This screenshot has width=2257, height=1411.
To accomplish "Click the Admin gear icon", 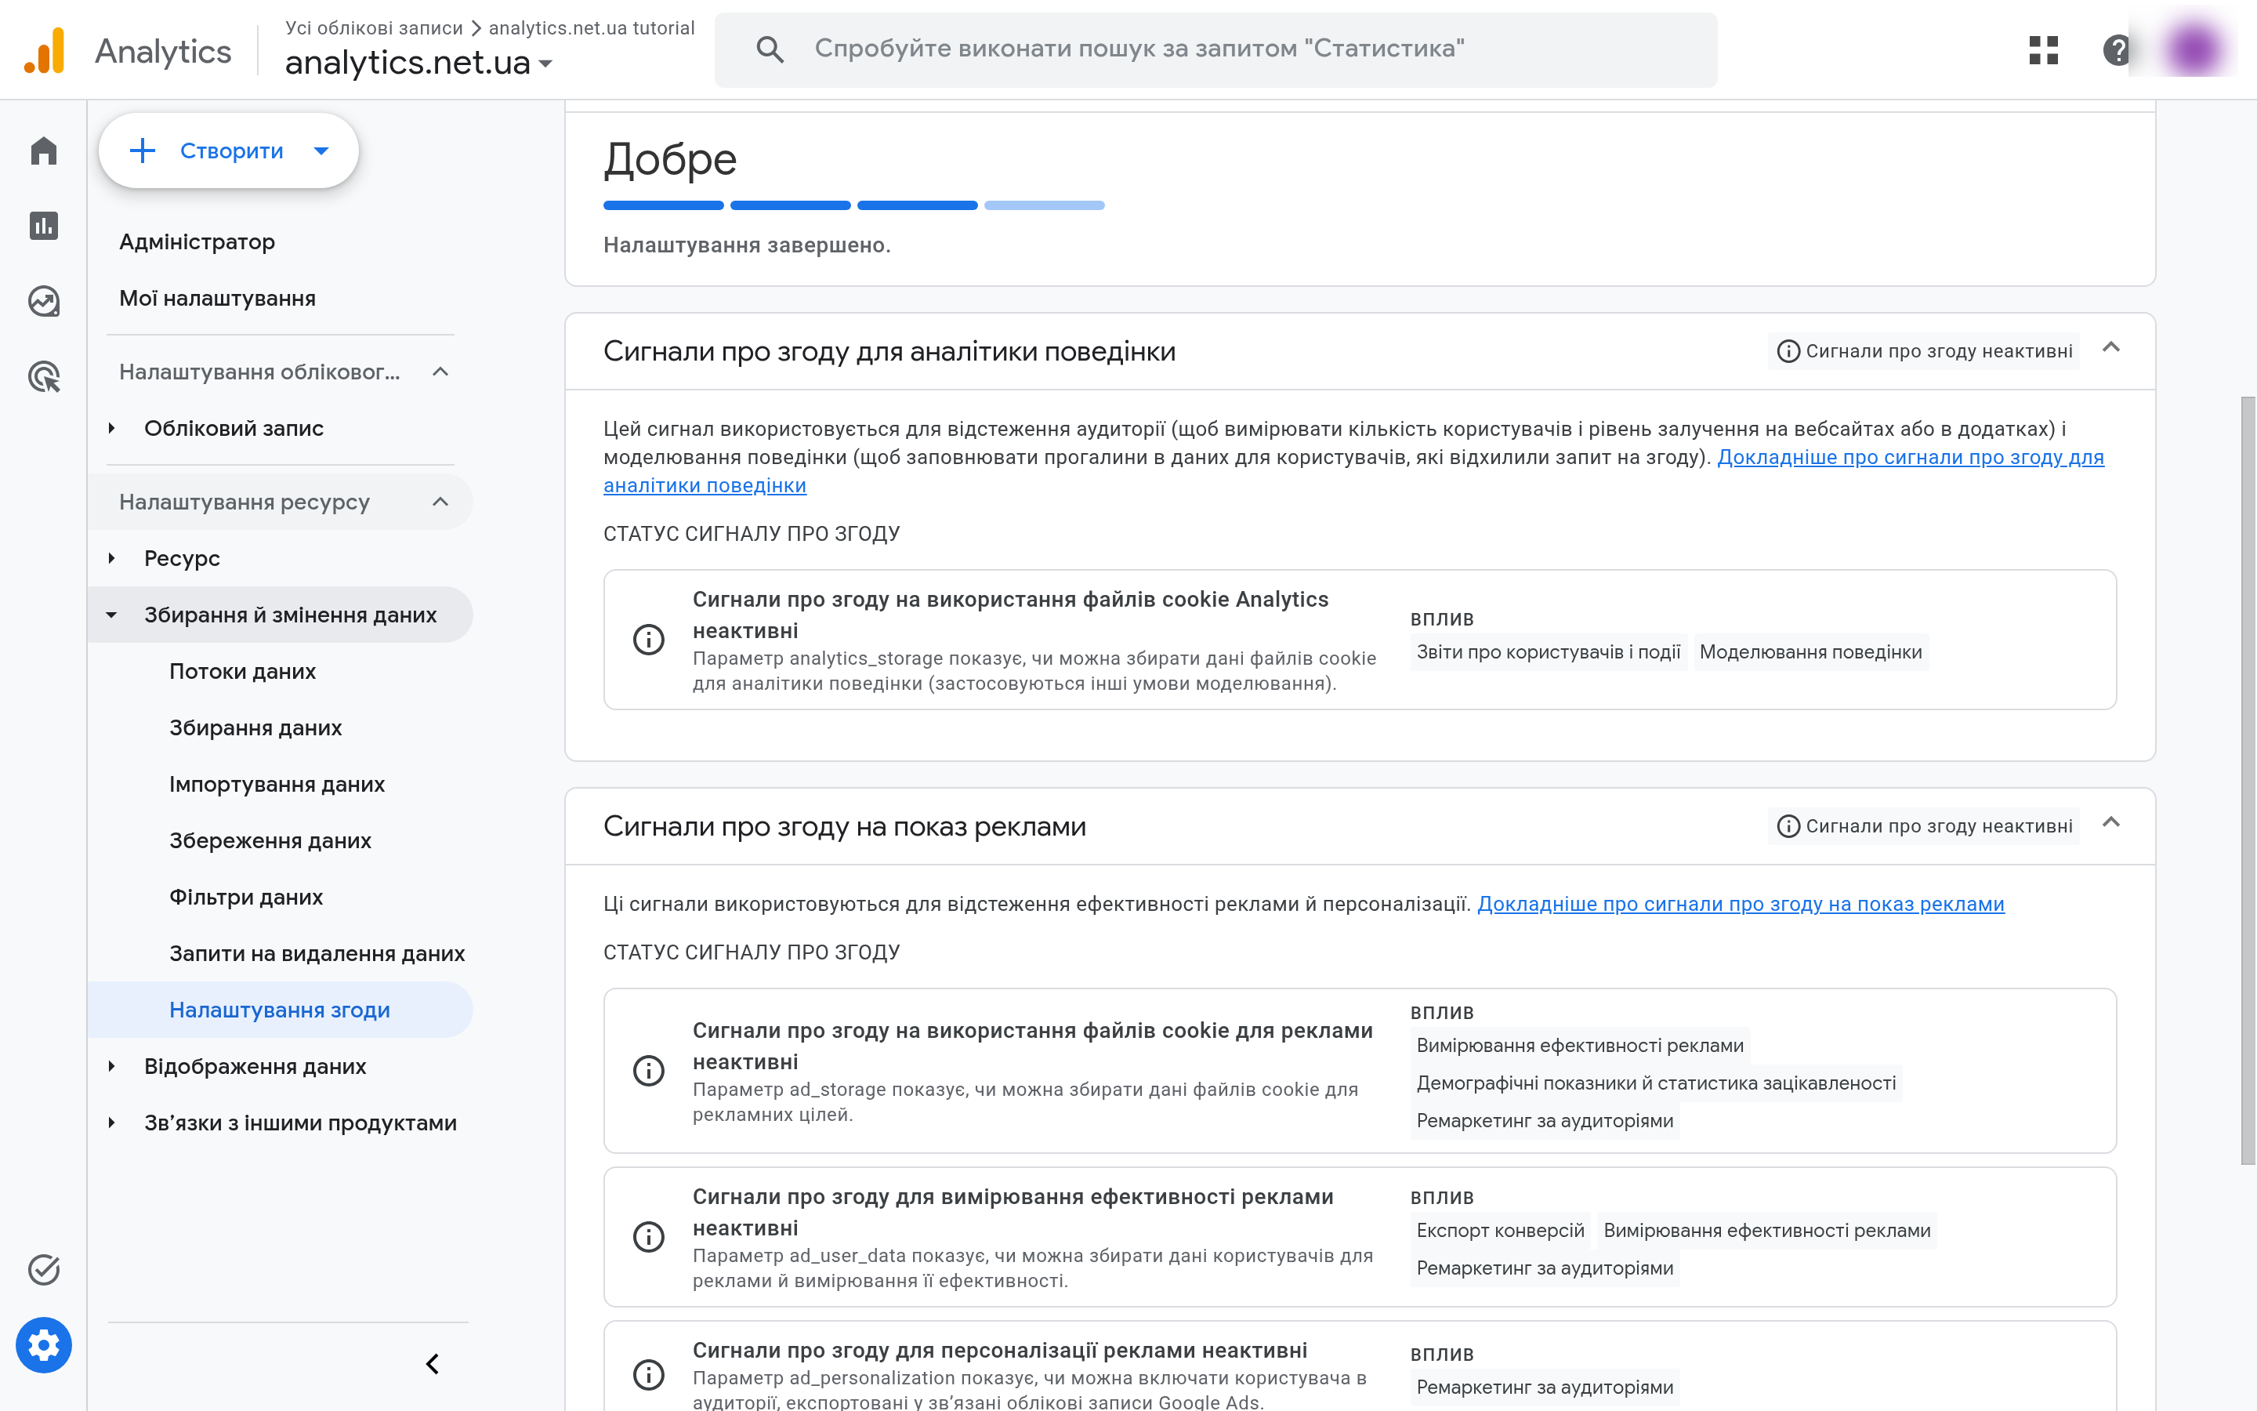I will tap(44, 1346).
